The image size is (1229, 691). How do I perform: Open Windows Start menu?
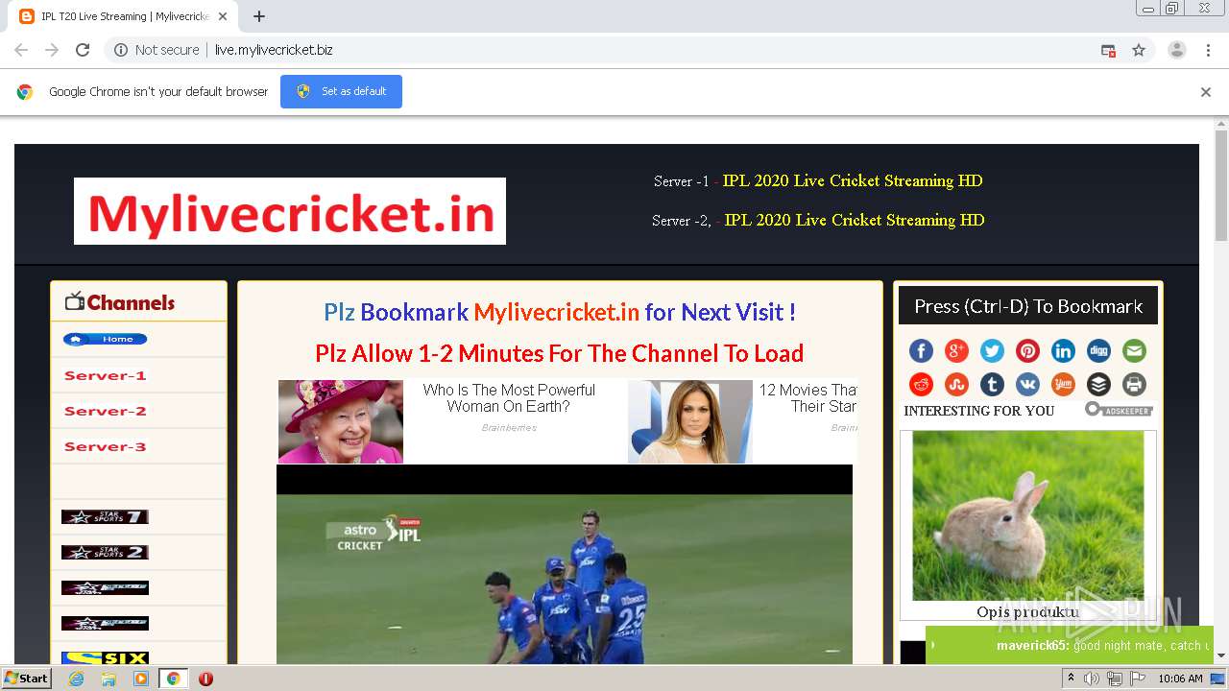pyautogui.click(x=27, y=679)
